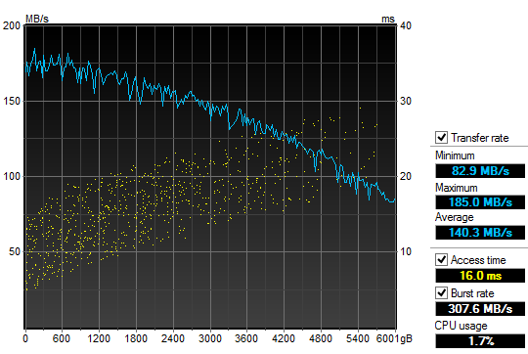Click the ms axis unit label
Screen dimensions: 528x354
388,20
